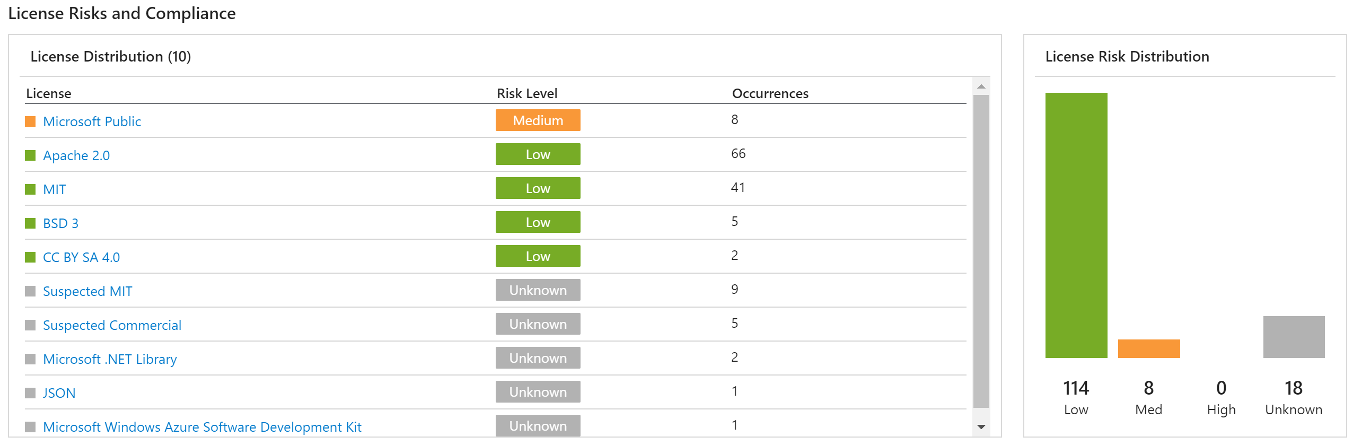
Task: Click the Low risk badge in the MIT row
Action: point(538,188)
